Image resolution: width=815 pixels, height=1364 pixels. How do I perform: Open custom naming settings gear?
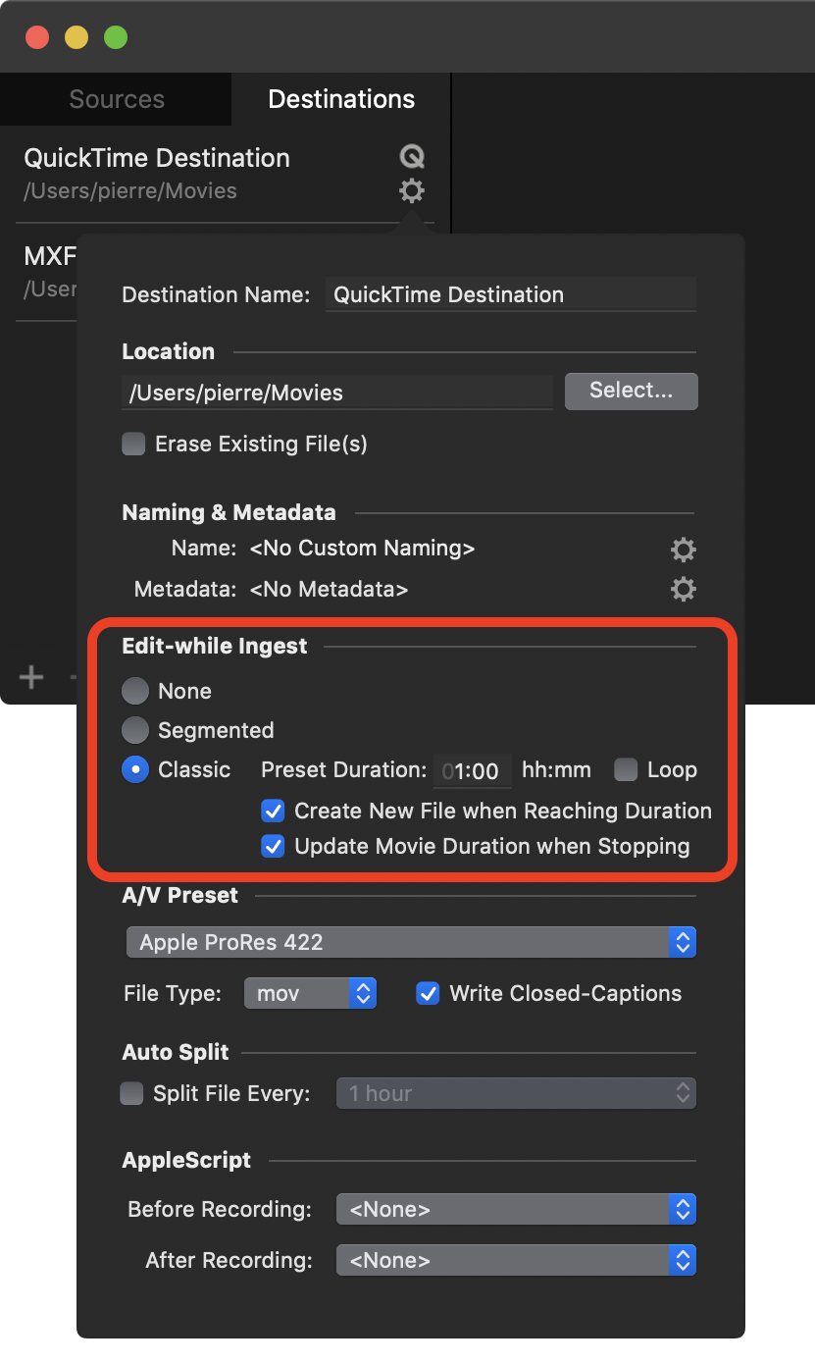click(684, 549)
